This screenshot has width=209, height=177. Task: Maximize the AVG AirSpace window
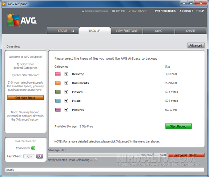pos(191,3)
